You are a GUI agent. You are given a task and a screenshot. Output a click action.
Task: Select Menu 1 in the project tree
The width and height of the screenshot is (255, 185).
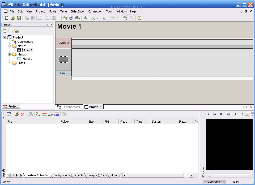click(x=27, y=59)
